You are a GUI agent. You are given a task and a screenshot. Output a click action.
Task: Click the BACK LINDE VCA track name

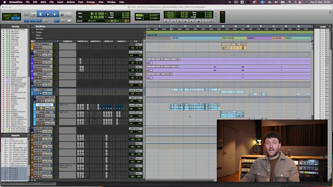point(43,128)
